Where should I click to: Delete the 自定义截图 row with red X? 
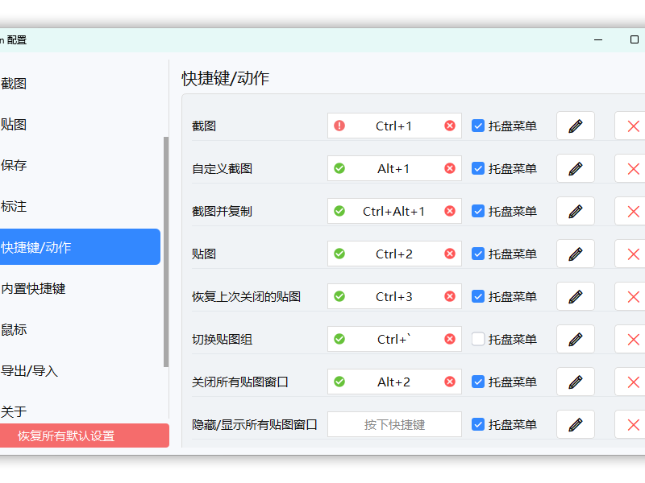(x=633, y=168)
